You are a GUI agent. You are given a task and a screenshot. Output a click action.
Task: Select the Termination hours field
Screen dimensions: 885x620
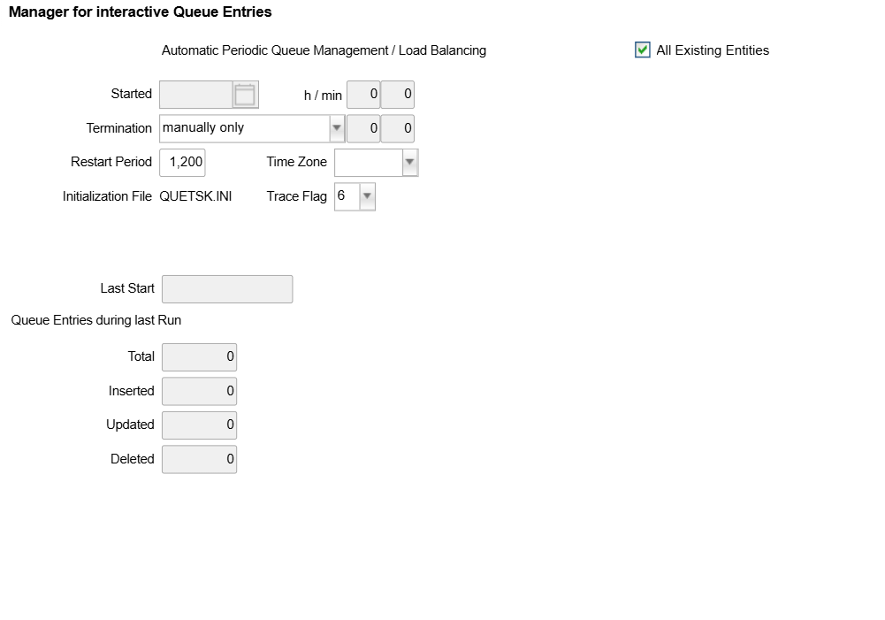coord(363,128)
